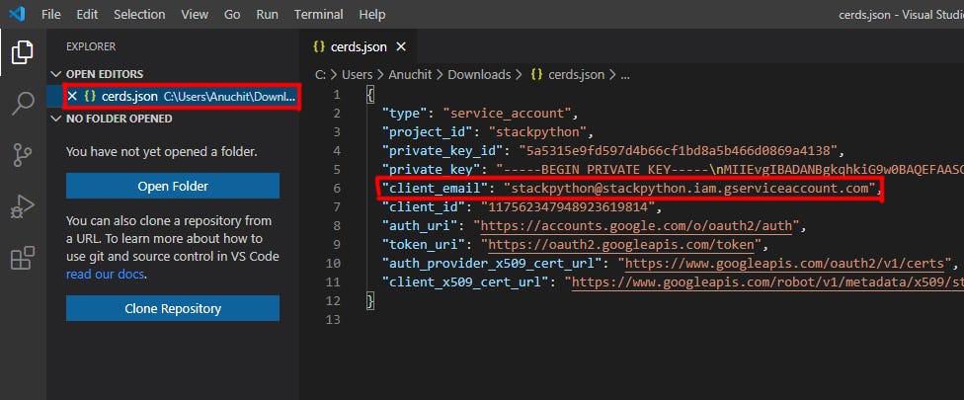Screen dimensions: 964x400
Task: Open the Go menu
Action: click(x=232, y=14)
